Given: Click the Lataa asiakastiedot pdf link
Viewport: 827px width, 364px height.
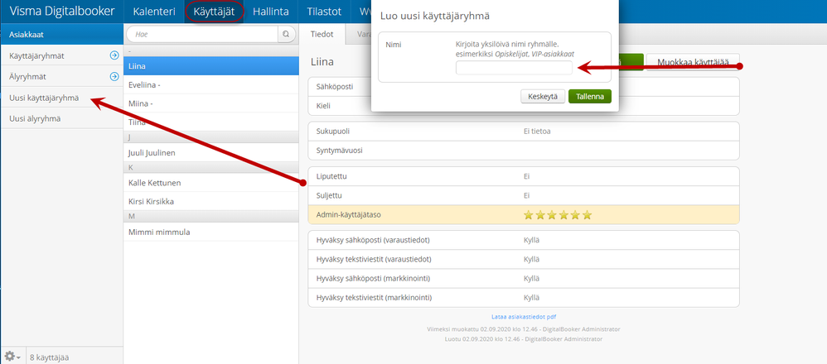Looking at the screenshot, I should (523, 317).
